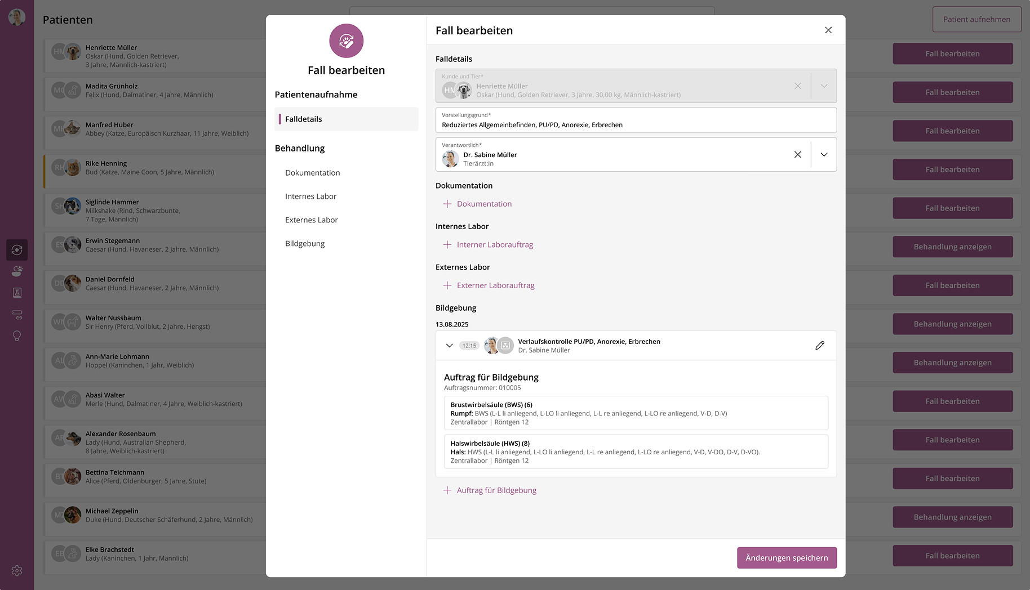
Task: Go to Internes Labor in dialog navigation
Action: pyautogui.click(x=311, y=196)
